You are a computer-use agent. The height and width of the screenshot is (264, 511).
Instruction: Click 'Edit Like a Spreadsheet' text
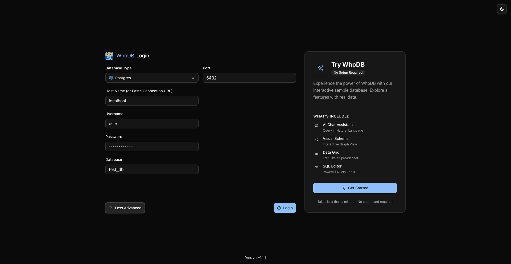[x=340, y=158]
